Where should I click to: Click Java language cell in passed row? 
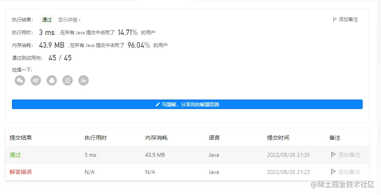coord(214,155)
